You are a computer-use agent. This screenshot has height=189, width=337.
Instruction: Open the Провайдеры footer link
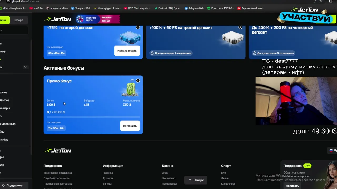(169, 184)
